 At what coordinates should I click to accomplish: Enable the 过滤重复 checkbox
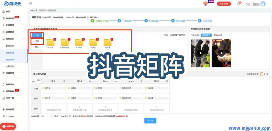coord(48,116)
